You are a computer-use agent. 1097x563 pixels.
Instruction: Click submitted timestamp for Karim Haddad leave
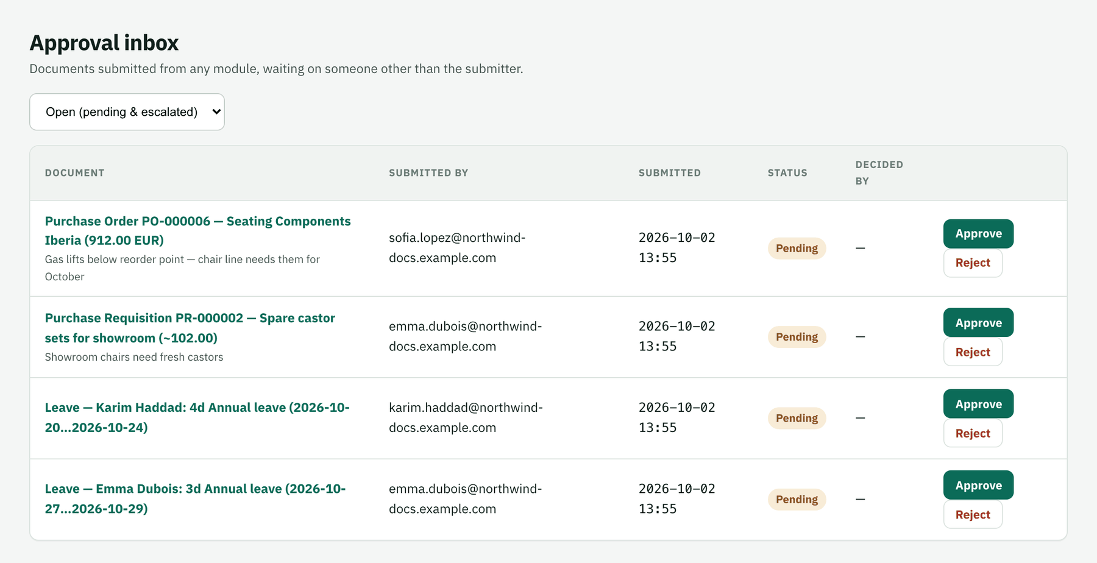(677, 417)
